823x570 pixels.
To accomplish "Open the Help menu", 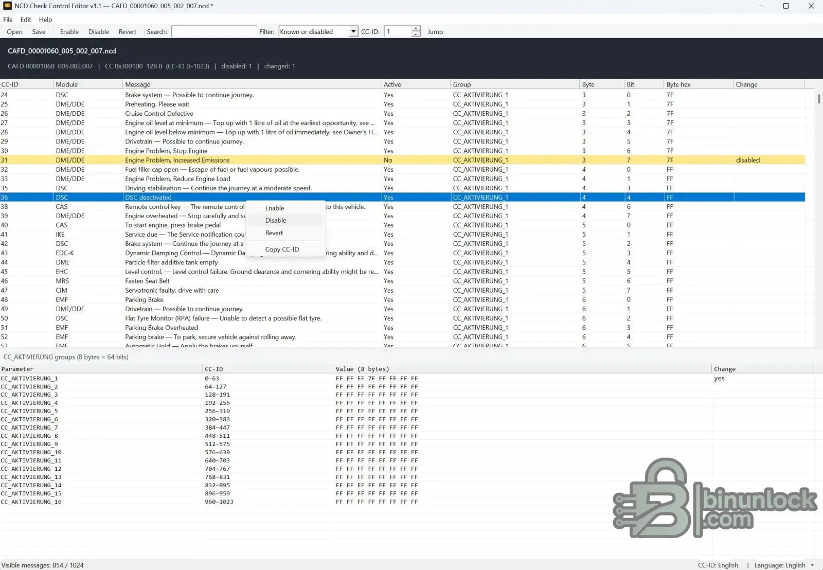I will click(45, 20).
